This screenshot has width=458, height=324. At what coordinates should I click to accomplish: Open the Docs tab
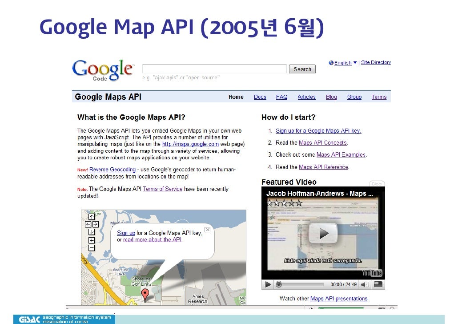[x=260, y=97]
